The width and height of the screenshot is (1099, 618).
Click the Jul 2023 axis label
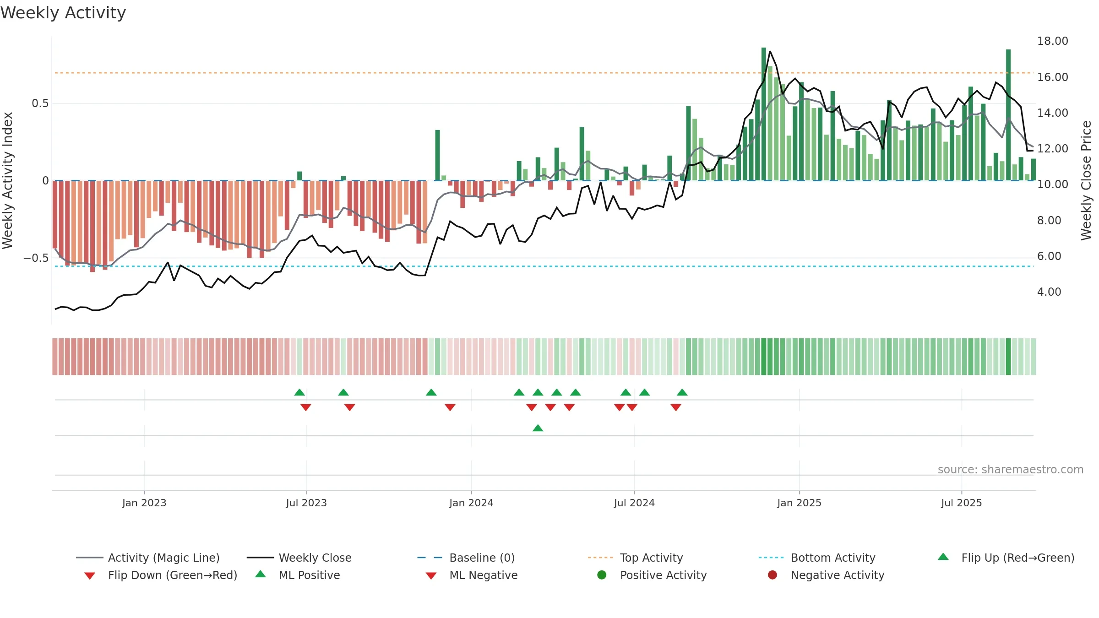(x=306, y=503)
